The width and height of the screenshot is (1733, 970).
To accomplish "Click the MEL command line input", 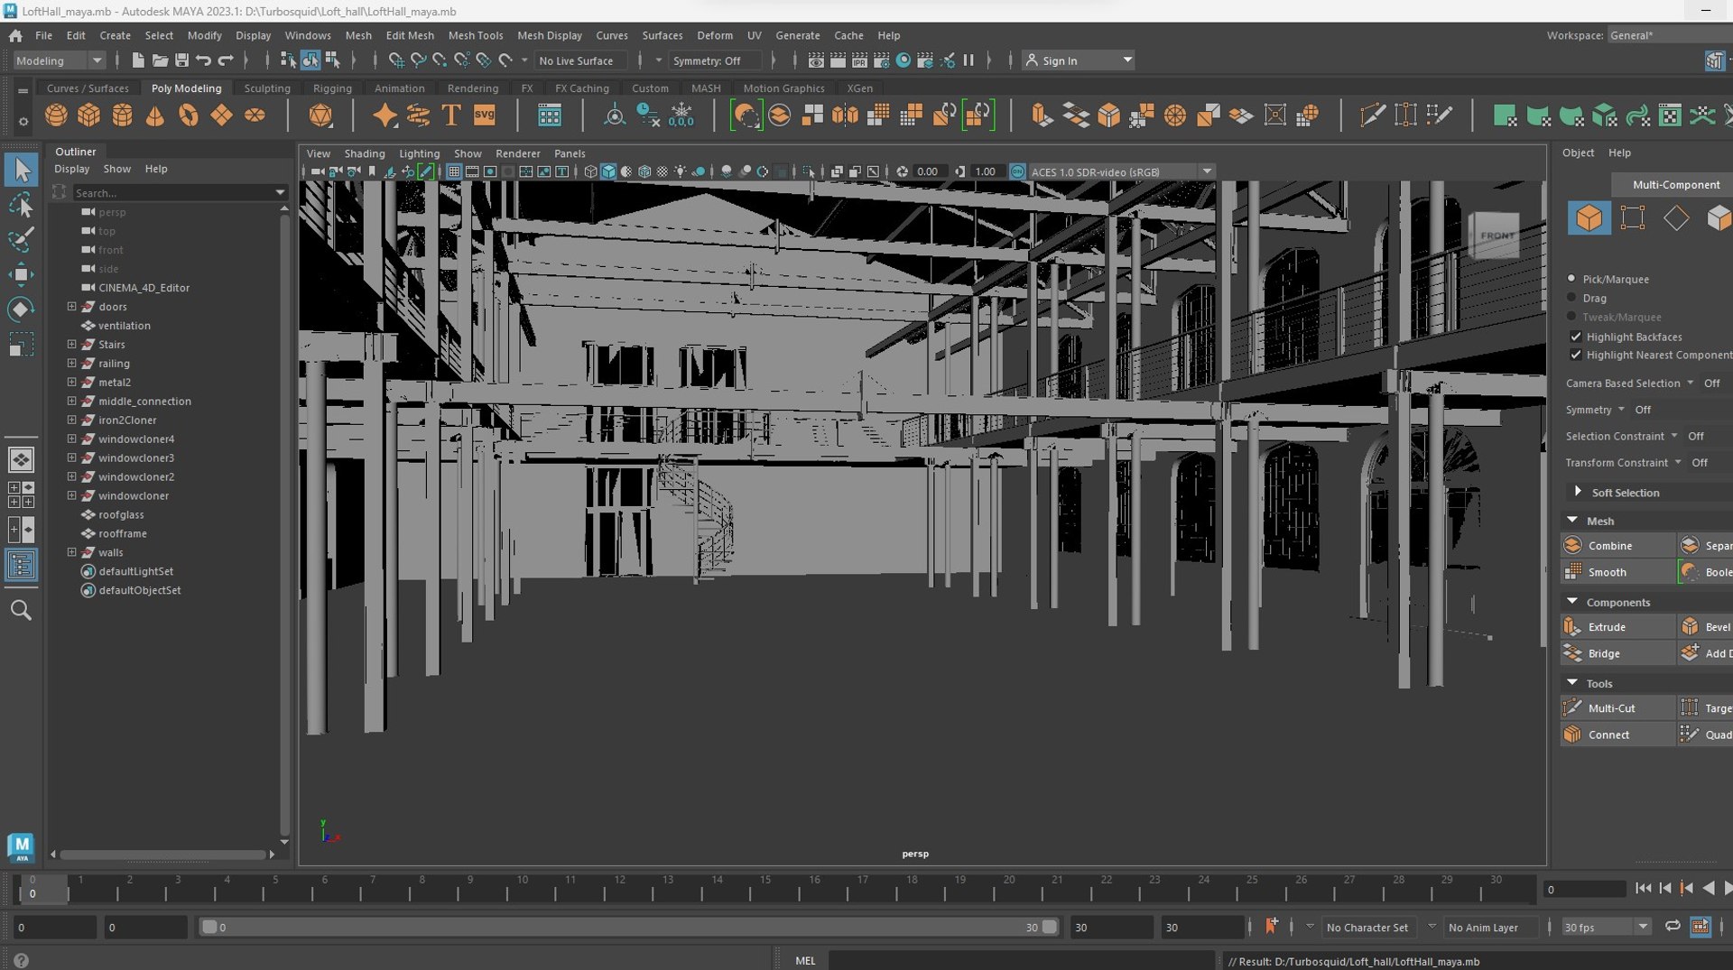I will pos(1022,960).
